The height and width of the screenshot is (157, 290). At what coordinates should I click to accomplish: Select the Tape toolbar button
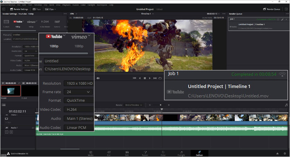36,9
